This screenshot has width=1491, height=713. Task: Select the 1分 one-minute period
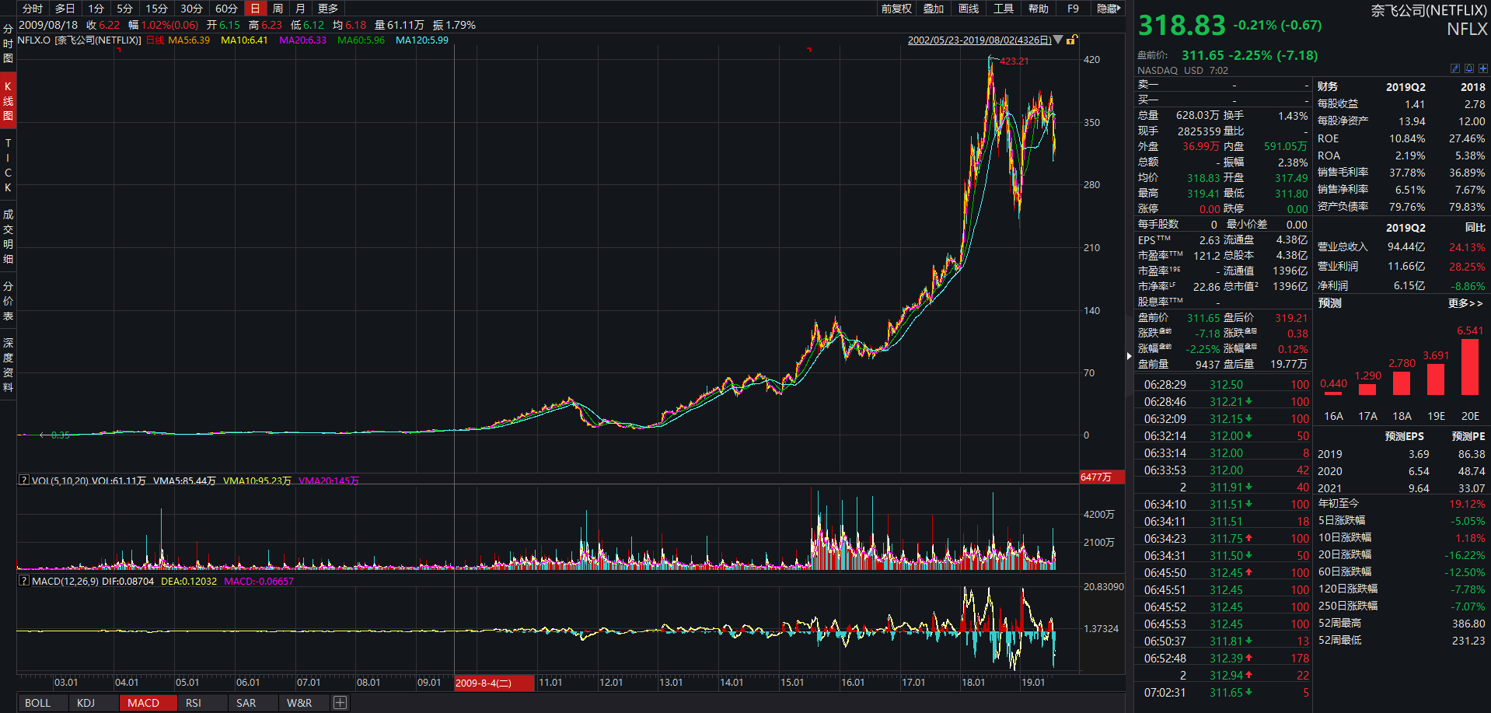coord(96,9)
